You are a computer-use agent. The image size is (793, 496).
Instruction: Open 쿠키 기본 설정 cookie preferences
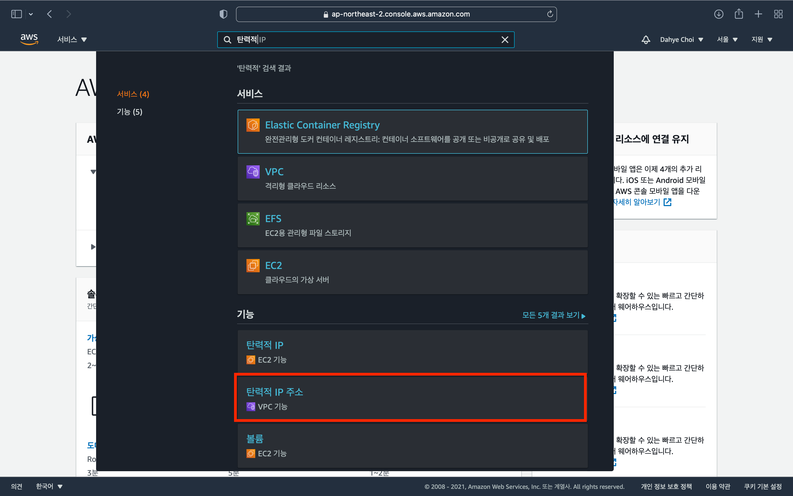point(762,486)
